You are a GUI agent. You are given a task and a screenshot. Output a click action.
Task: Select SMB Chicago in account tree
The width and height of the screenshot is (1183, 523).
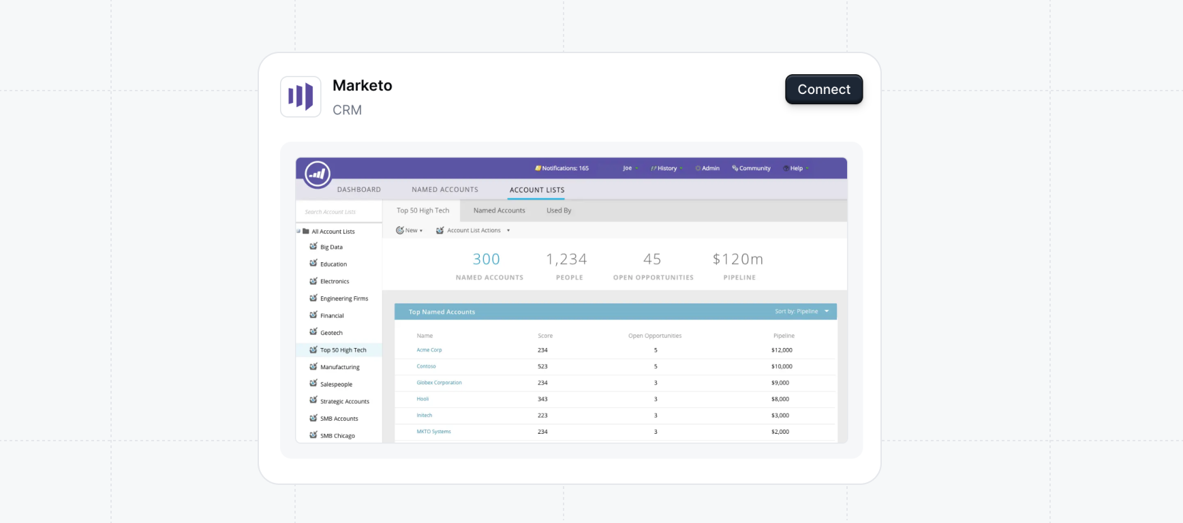[338, 436]
